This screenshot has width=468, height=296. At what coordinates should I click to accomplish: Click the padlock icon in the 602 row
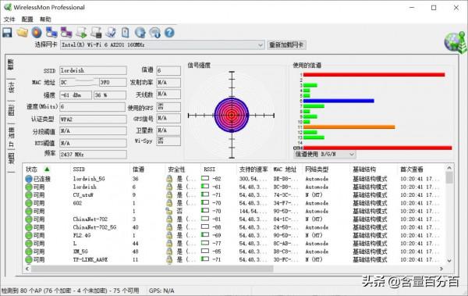(x=169, y=203)
